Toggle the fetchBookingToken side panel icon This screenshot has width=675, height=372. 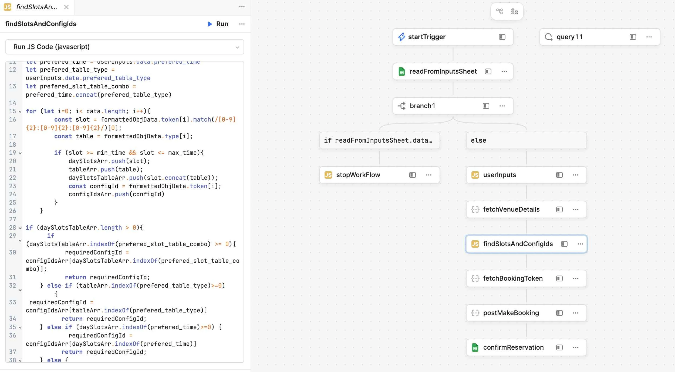(559, 278)
